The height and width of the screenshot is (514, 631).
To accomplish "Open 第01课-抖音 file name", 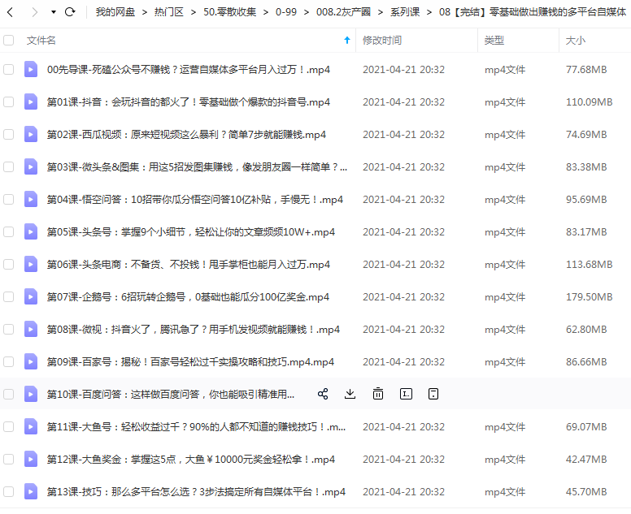I will pyautogui.click(x=189, y=102).
